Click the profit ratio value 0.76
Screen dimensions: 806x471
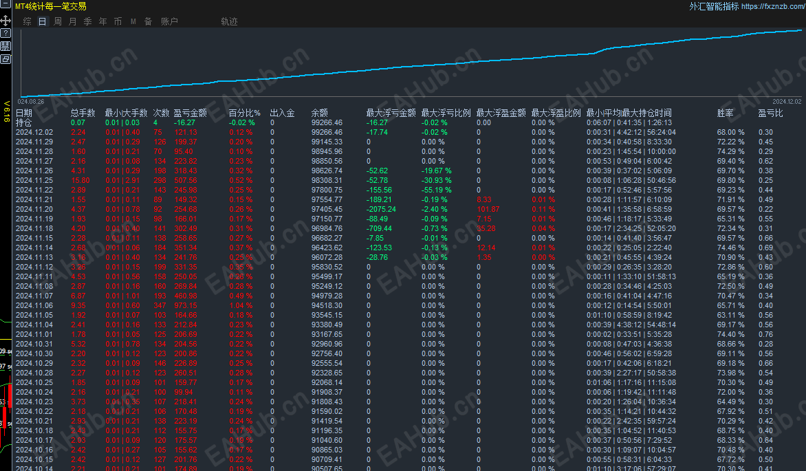(765, 334)
